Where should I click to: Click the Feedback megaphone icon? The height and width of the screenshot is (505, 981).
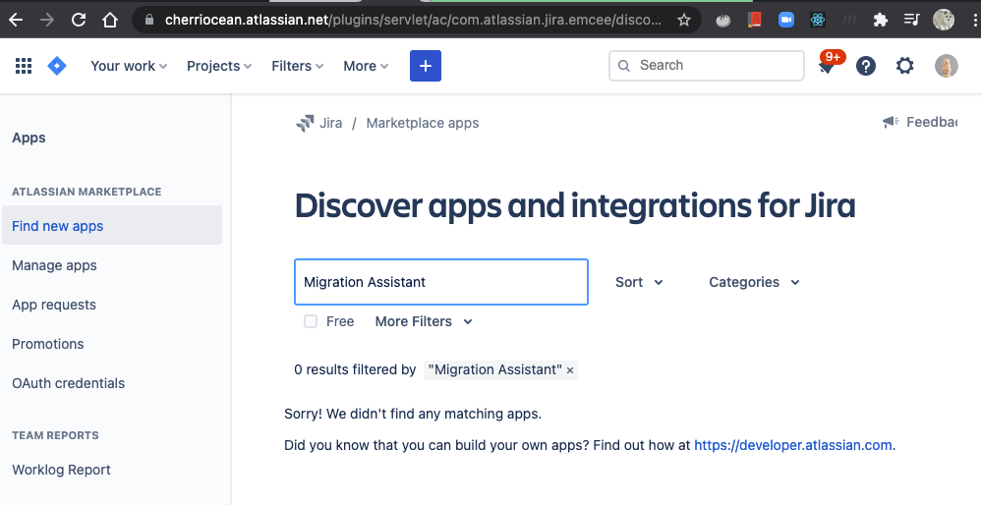[x=891, y=122]
